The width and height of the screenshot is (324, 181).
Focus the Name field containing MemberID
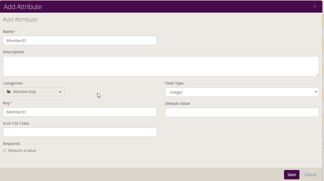tap(80, 40)
